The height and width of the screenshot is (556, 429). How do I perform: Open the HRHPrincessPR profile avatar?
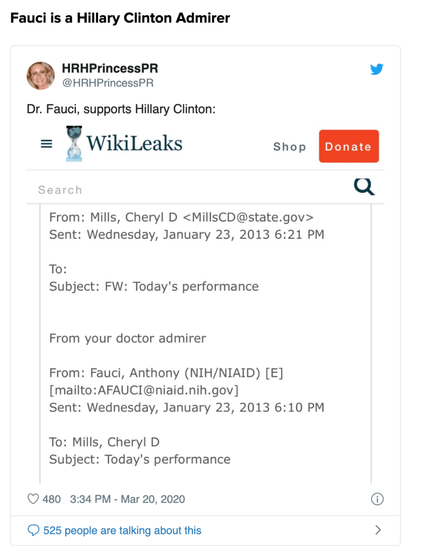pyautogui.click(x=41, y=76)
